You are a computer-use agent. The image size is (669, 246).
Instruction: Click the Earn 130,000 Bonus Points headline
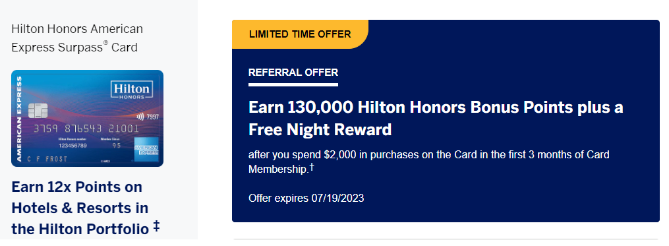tap(436, 118)
